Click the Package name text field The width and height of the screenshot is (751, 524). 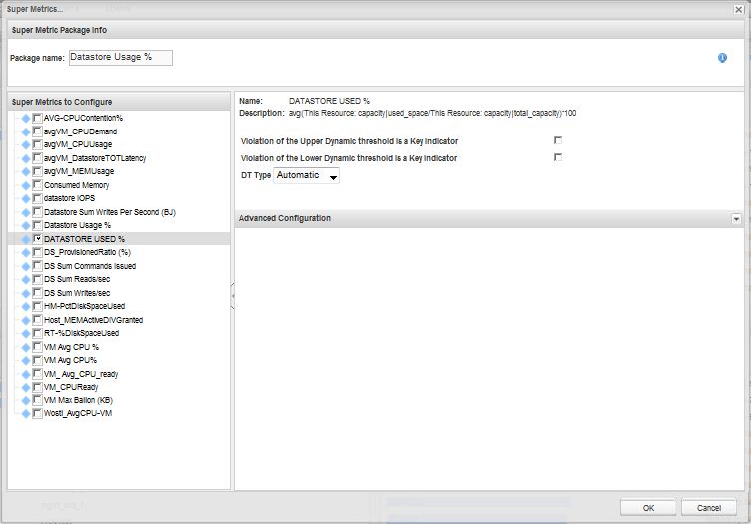click(x=120, y=58)
